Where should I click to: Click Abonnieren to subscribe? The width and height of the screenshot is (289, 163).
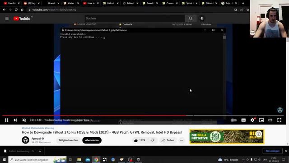pyautogui.click(x=92, y=140)
